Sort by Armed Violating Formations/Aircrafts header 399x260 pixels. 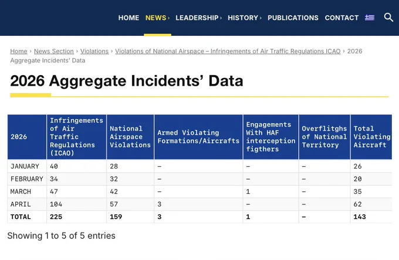(198, 137)
